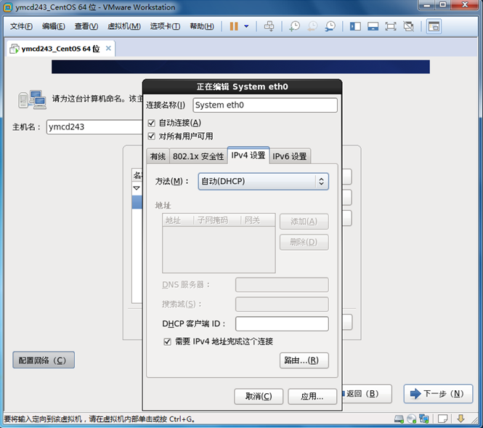Click the 子网掩码 column header
The width and height of the screenshot is (483, 428).
[x=217, y=220]
